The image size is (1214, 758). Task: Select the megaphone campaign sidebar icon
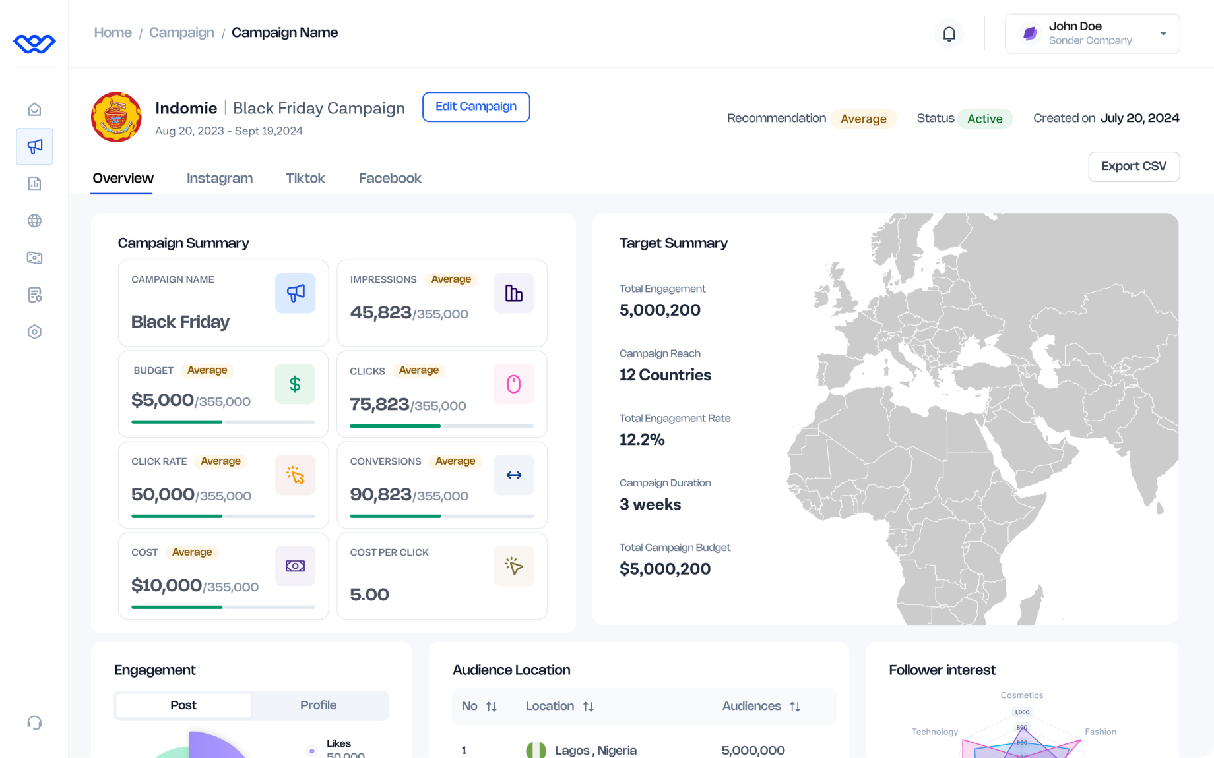click(x=35, y=146)
